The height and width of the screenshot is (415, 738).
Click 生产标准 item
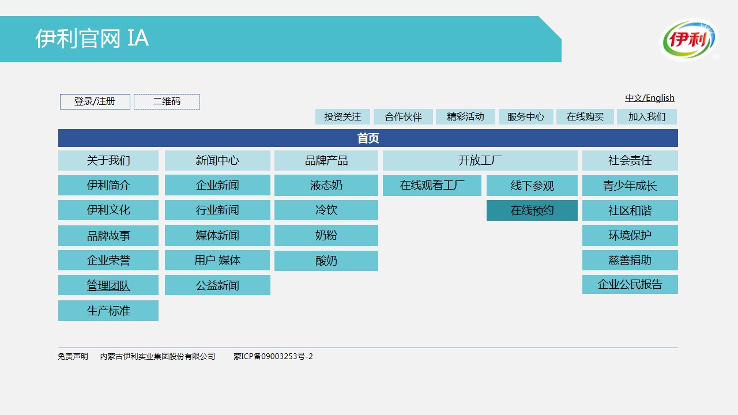[108, 311]
